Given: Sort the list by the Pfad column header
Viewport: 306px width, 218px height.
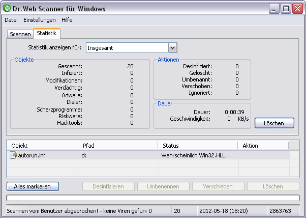Looking at the screenshot, I should point(118,146).
